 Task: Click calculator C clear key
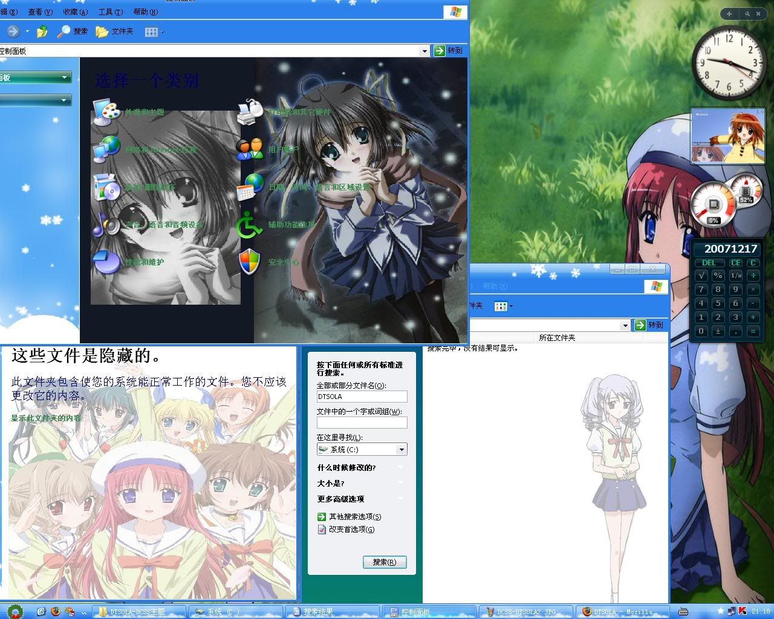(x=753, y=263)
